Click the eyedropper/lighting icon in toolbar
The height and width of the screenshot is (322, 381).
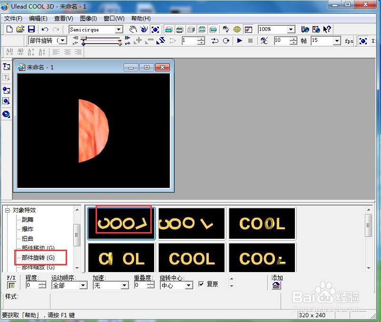click(226, 29)
